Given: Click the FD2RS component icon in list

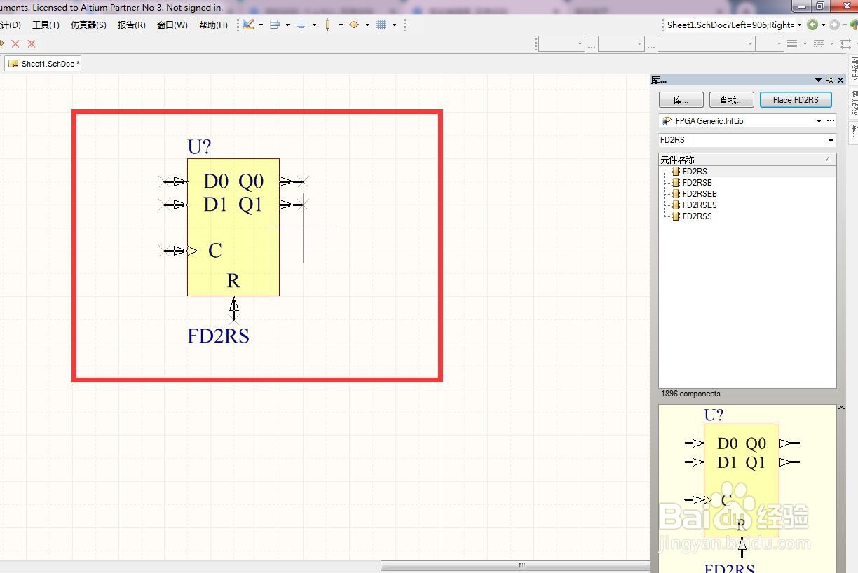Looking at the screenshot, I should coord(676,172).
